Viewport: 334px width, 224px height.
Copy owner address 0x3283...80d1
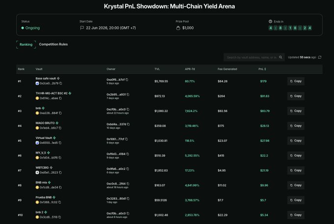pos(128,198)
